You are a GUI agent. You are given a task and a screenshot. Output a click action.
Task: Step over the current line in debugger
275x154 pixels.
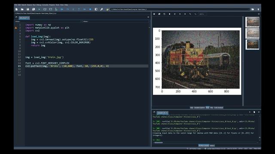(67, 9)
